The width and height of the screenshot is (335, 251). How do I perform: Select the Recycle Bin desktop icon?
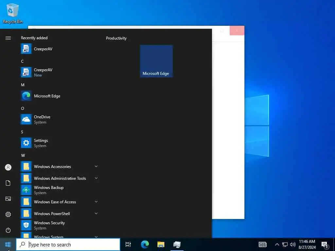coord(13,13)
